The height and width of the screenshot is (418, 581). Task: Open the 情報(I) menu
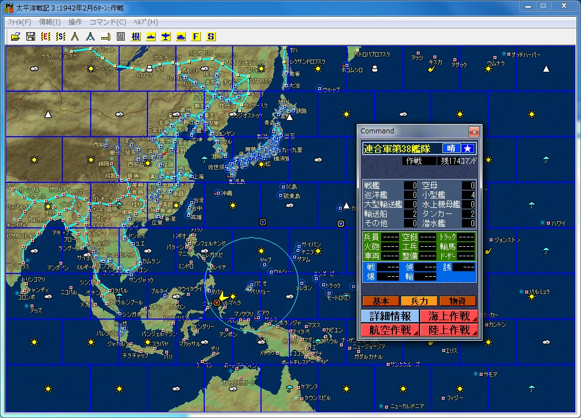coord(50,22)
